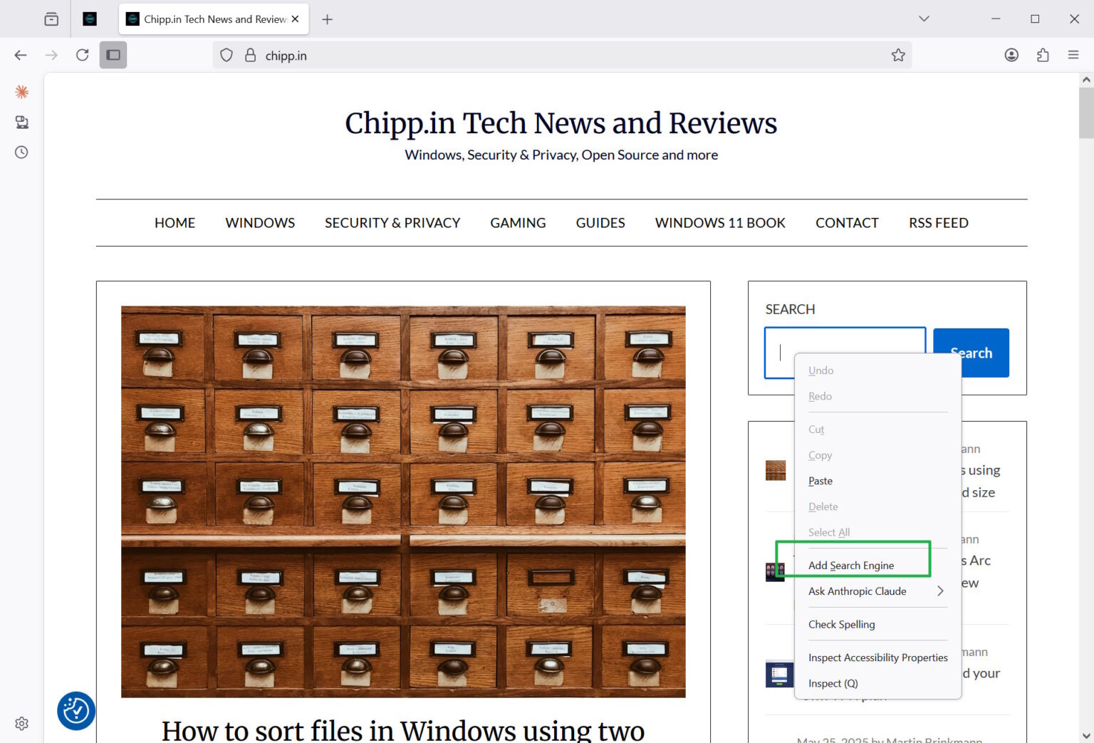This screenshot has height=743, width=1094.
Task: Open the tracking protection shield icon
Action: tap(226, 55)
